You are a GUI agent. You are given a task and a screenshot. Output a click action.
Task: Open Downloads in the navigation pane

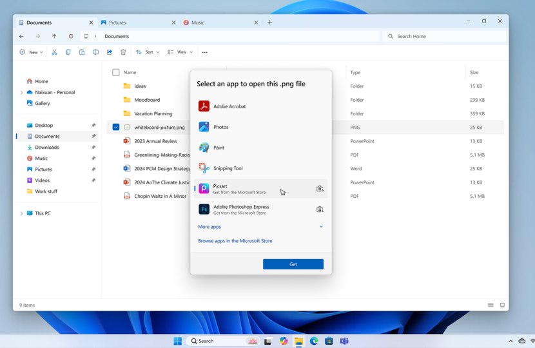pos(57,148)
